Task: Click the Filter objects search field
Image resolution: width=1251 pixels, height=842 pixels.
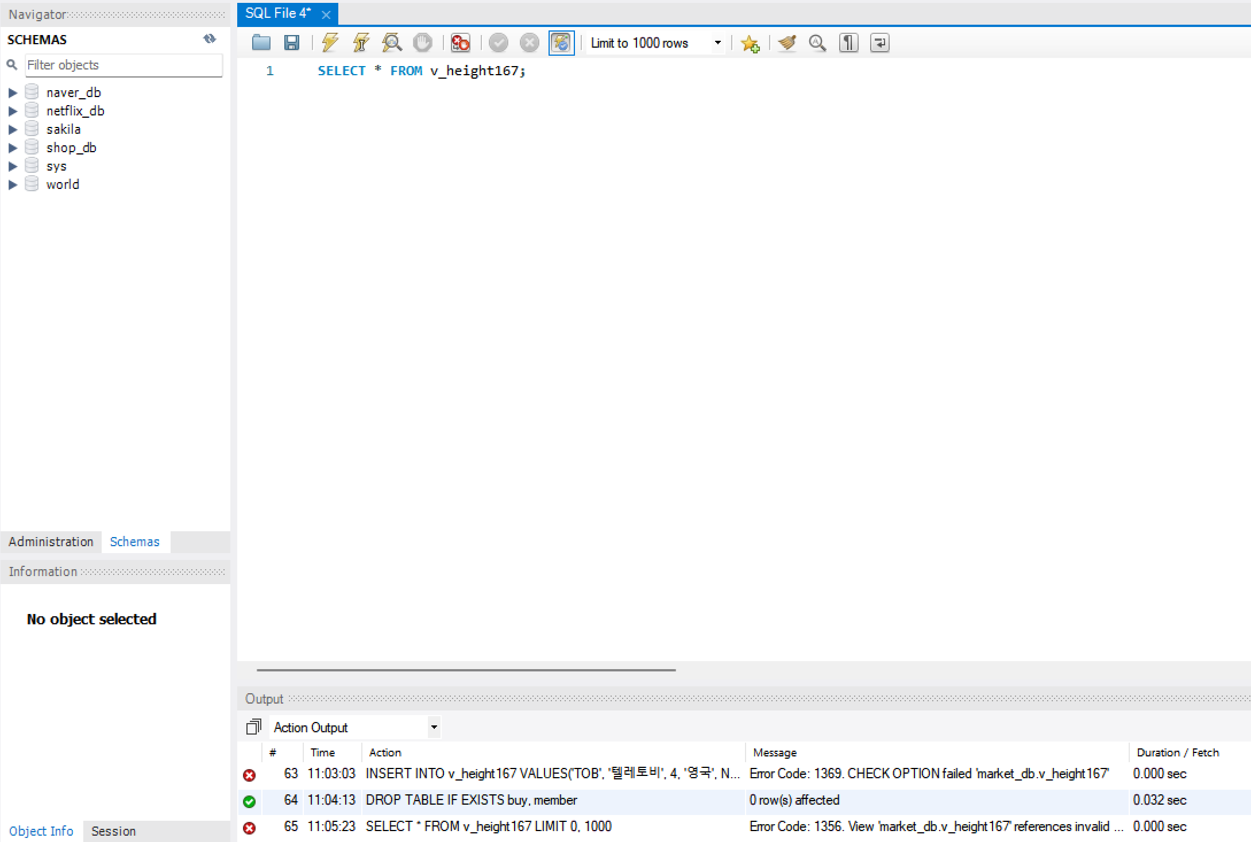Action: click(123, 65)
